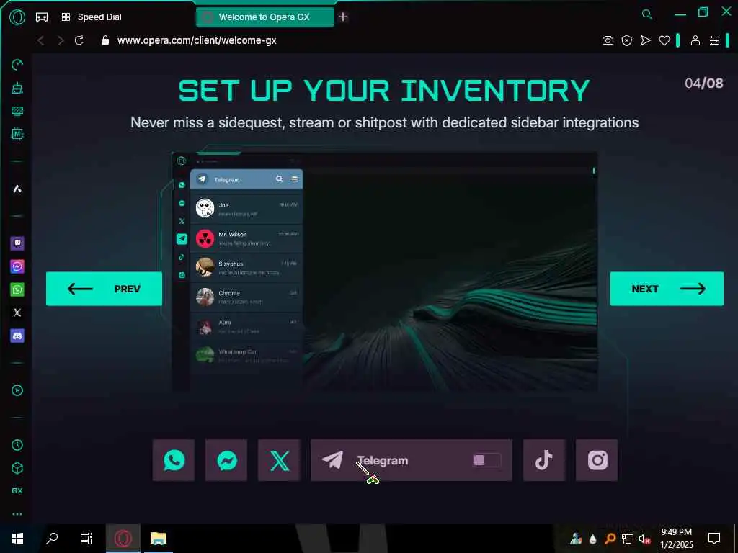
Task: Open Extensions cube in sidebar
Action: [17, 468]
